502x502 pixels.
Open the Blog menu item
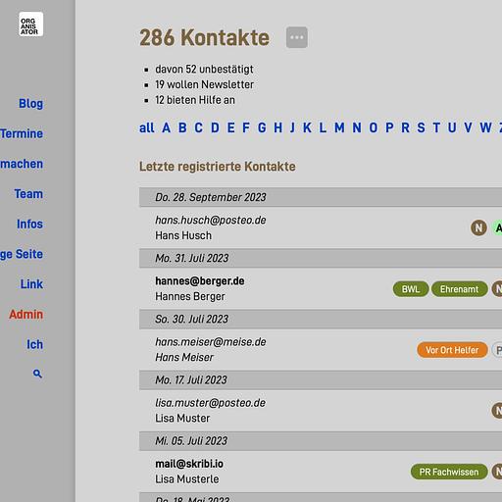pos(30,104)
